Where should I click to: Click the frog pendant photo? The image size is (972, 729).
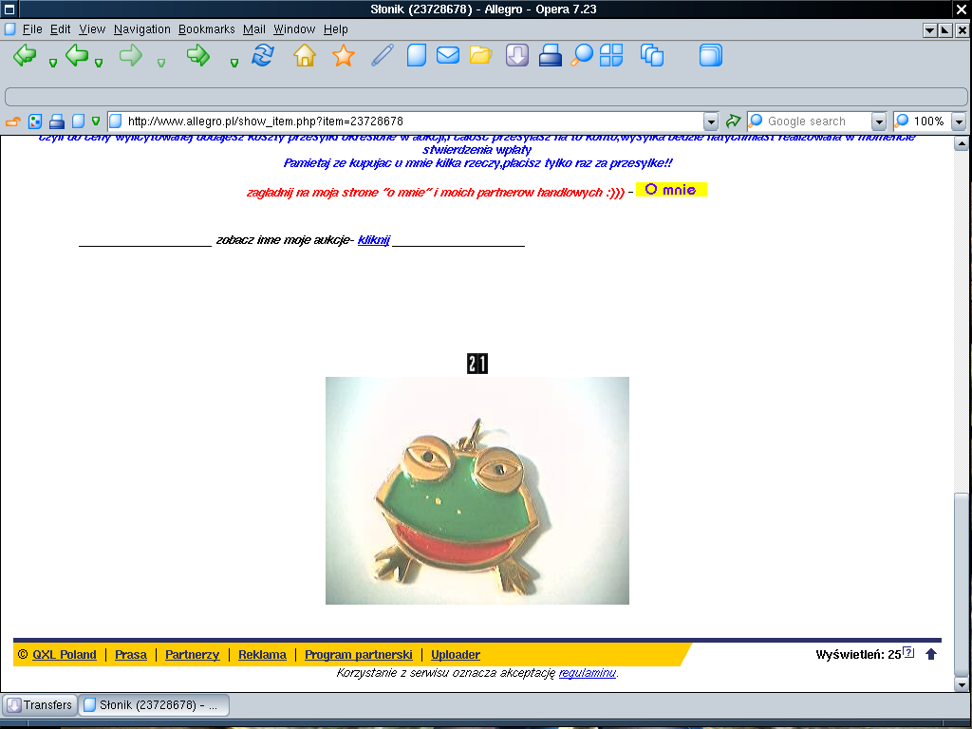tap(477, 490)
